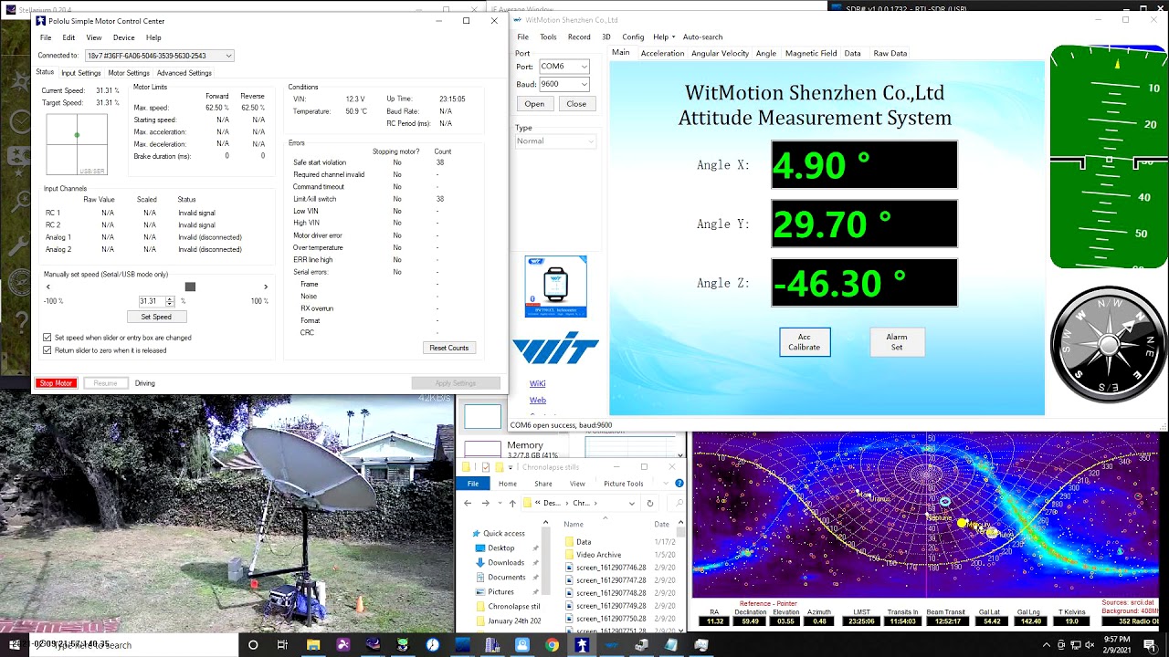Viewport: 1169px width, 657px height.
Task: Open Google Chrome from the taskbar
Action: [x=552, y=644]
